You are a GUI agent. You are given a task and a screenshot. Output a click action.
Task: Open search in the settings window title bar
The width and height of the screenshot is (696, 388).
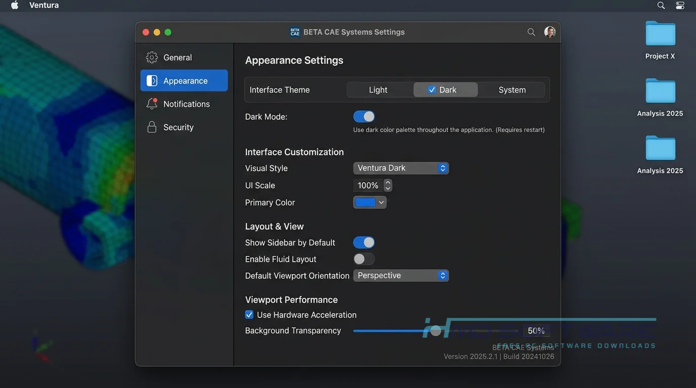click(x=531, y=32)
